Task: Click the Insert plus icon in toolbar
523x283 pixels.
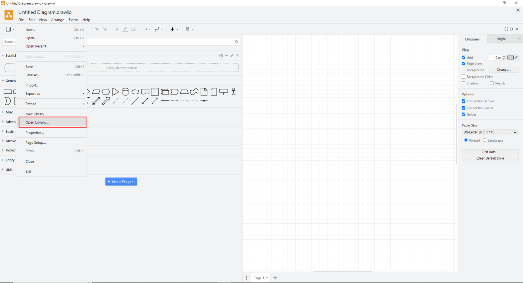Action: coord(172,29)
